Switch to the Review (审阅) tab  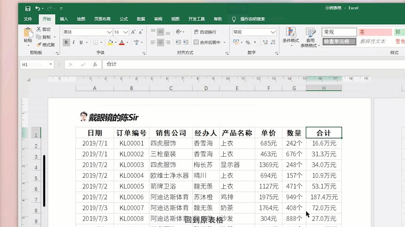[158, 19]
